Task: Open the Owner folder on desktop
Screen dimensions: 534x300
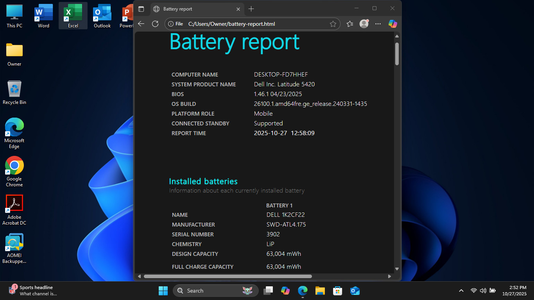Action: point(14,54)
